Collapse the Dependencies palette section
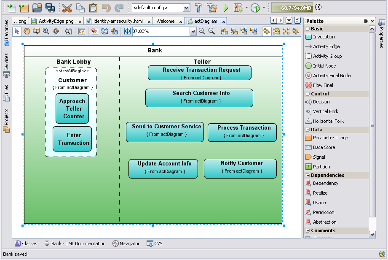The height and width of the screenshot is (260, 388). 307,175
